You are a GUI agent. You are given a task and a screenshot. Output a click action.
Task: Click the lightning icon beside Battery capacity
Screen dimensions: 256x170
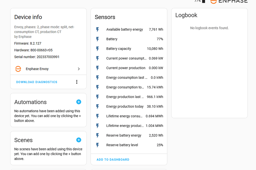[x=97, y=49]
